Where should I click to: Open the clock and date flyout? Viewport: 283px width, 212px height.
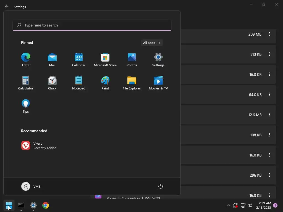[x=263, y=205]
